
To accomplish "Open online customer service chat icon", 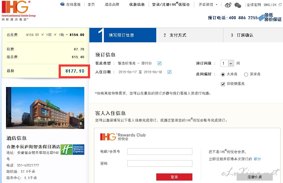I will point(62,4).
